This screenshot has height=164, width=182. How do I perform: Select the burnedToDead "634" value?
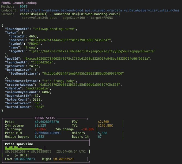point(39,107)
